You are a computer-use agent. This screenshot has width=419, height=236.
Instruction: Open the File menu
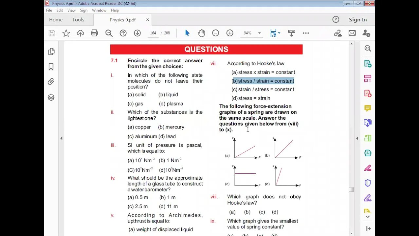[x=49, y=10]
